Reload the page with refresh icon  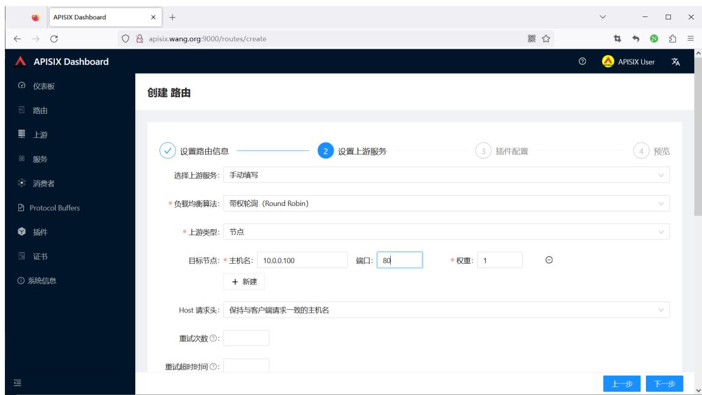click(x=54, y=39)
